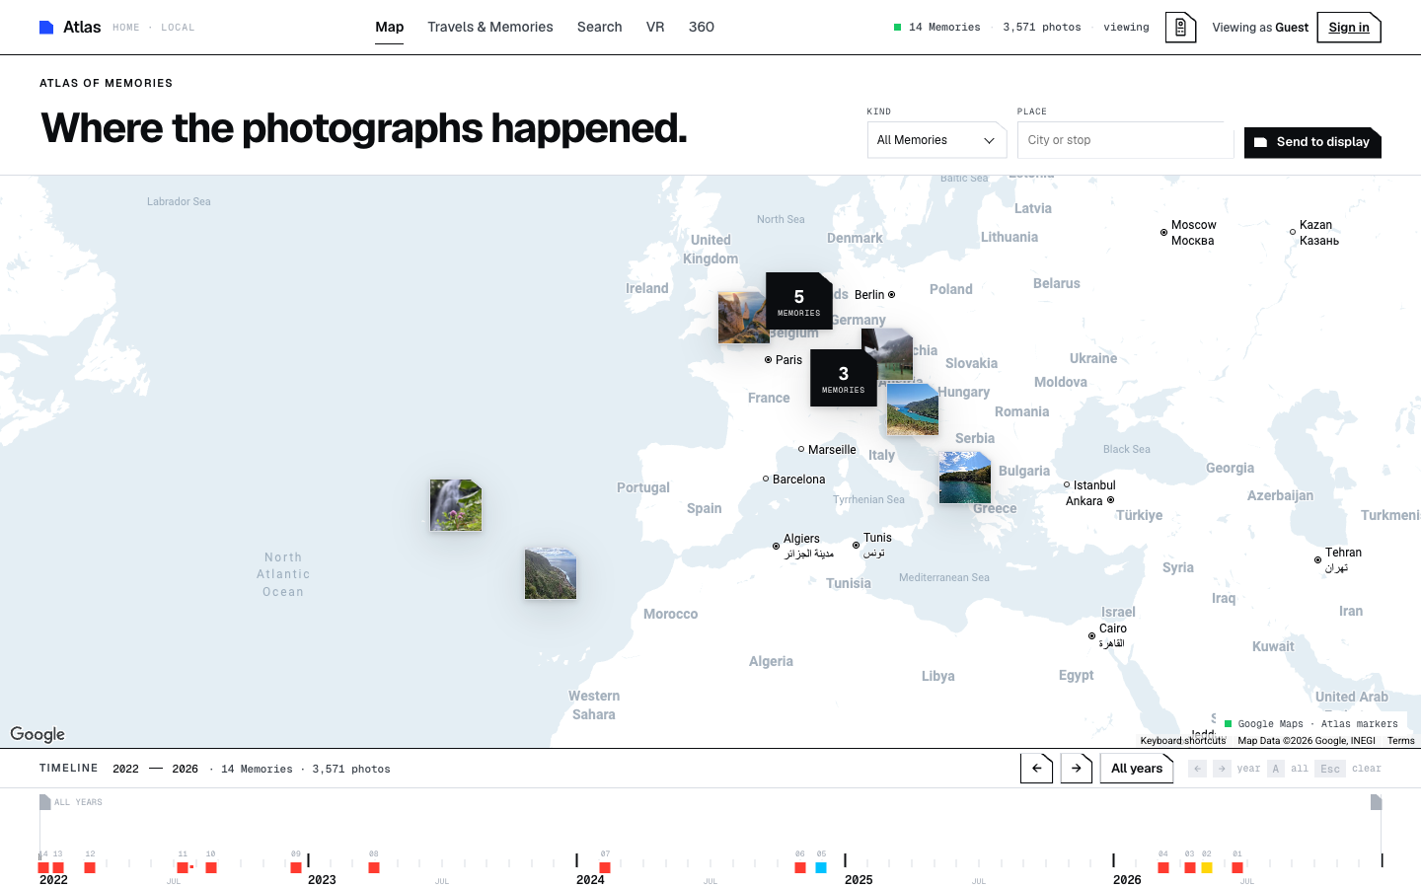Open the 3 Memories map cluster
Viewport: 1421px width, 888px height.
(844, 378)
